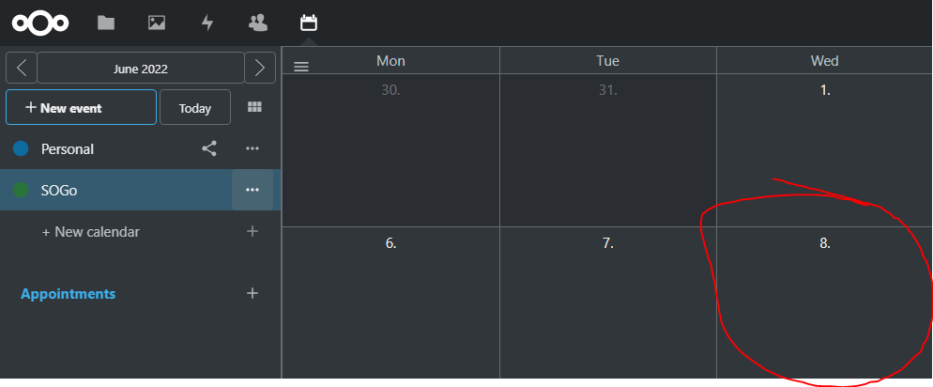Toggle SOGo calendar visibility dot
The image size is (933, 387).
(x=21, y=190)
